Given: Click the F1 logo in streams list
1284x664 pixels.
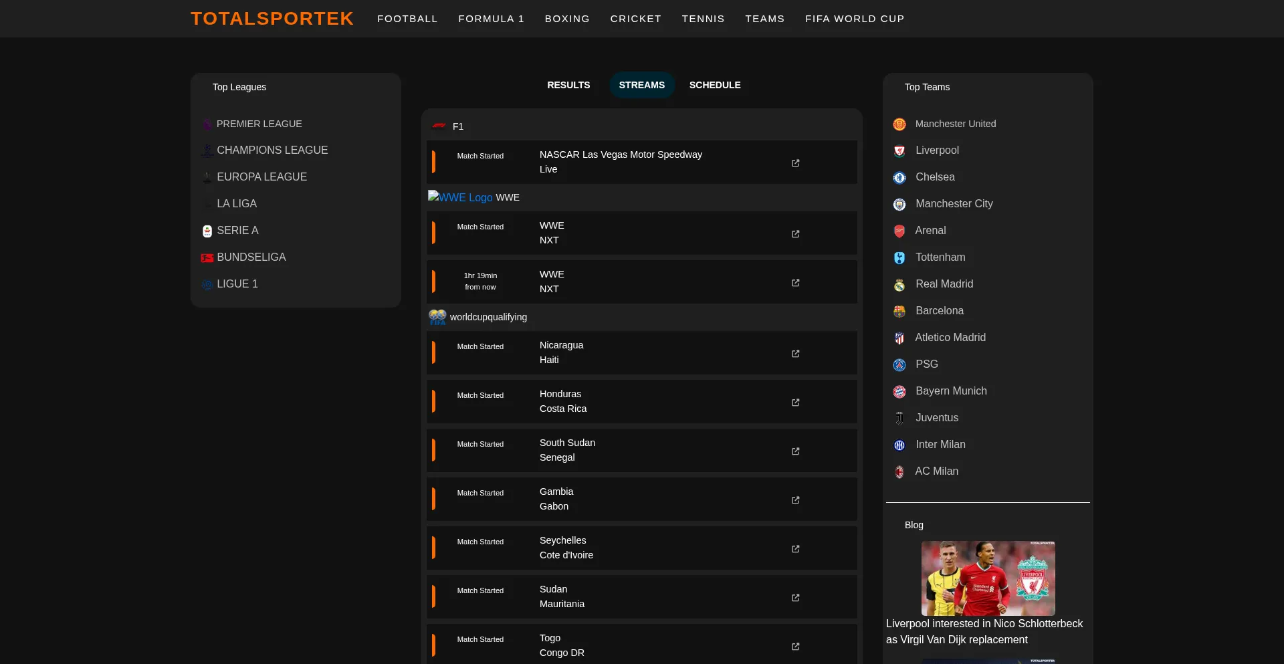Looking at the screenshot, I should pos(439,126).
